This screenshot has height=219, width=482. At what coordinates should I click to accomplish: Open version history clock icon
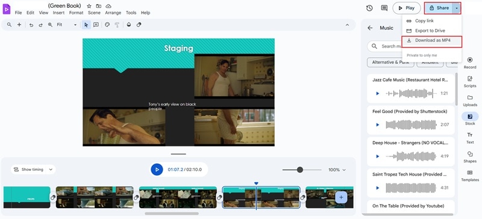[369, 8]
